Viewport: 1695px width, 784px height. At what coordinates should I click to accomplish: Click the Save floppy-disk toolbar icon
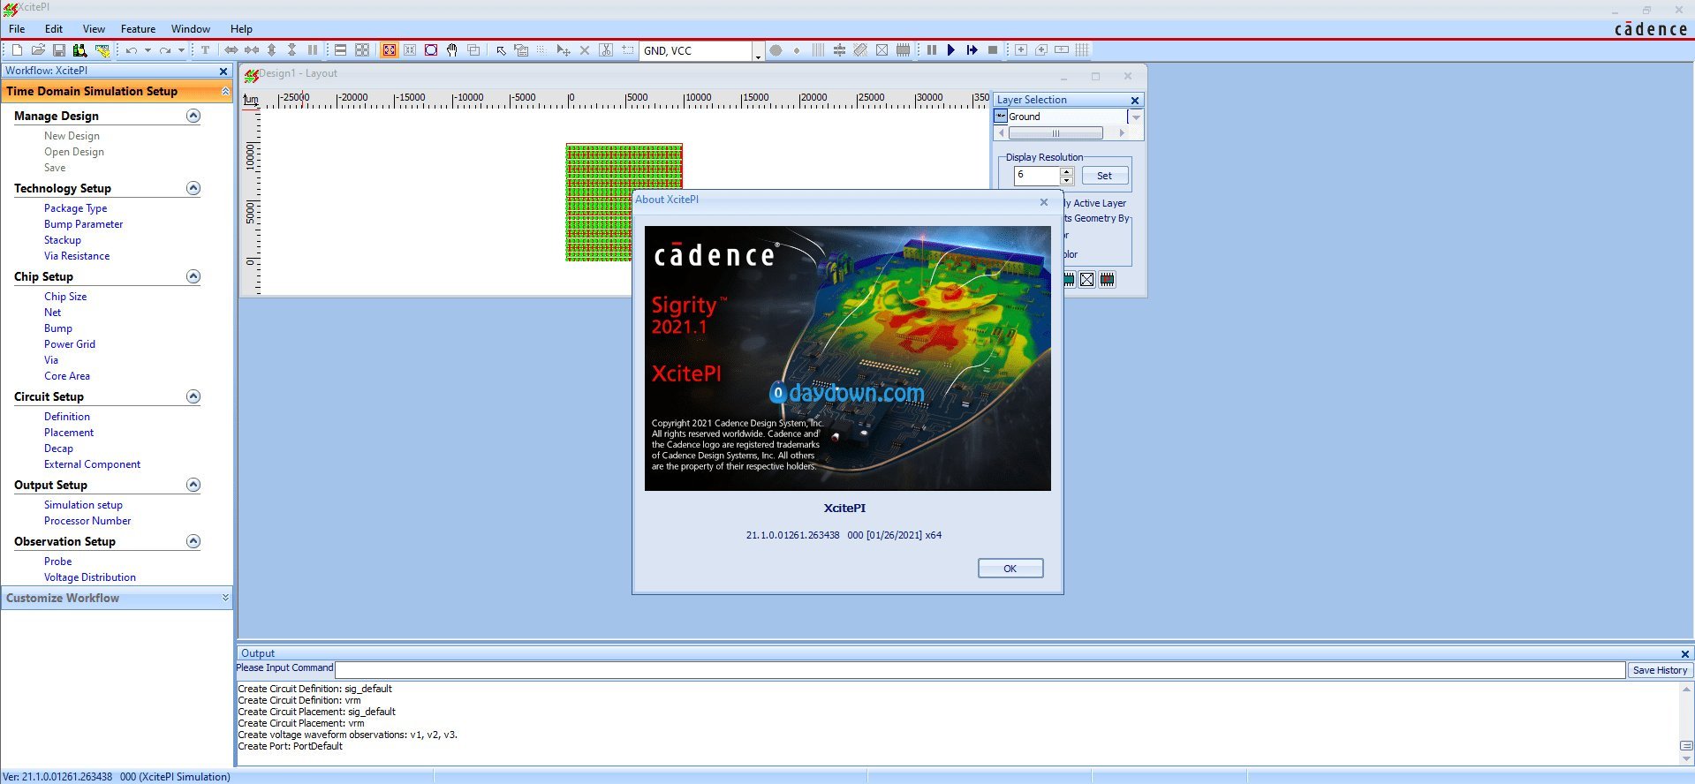[59, 50]
